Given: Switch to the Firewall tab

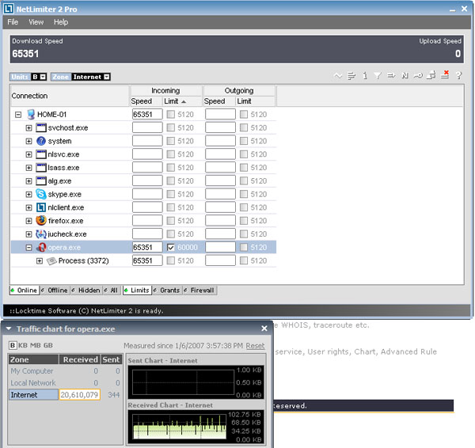Looking at the screenshot, I should [x=199, y=290].
